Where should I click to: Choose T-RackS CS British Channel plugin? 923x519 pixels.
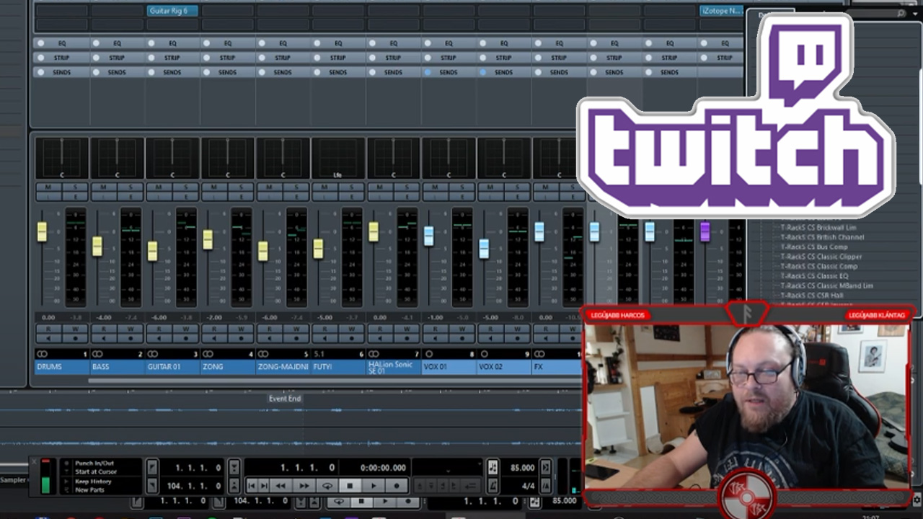click(822, 237)
